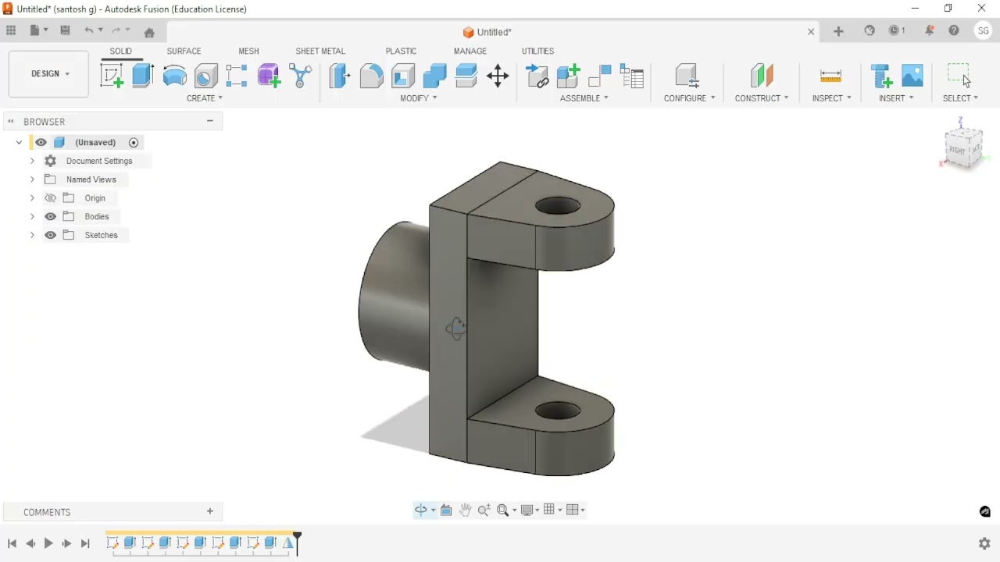Click the Configure table icon
Image resolution: width=1000 pixels, height=562 pixels.
click(x=687, y=76)
